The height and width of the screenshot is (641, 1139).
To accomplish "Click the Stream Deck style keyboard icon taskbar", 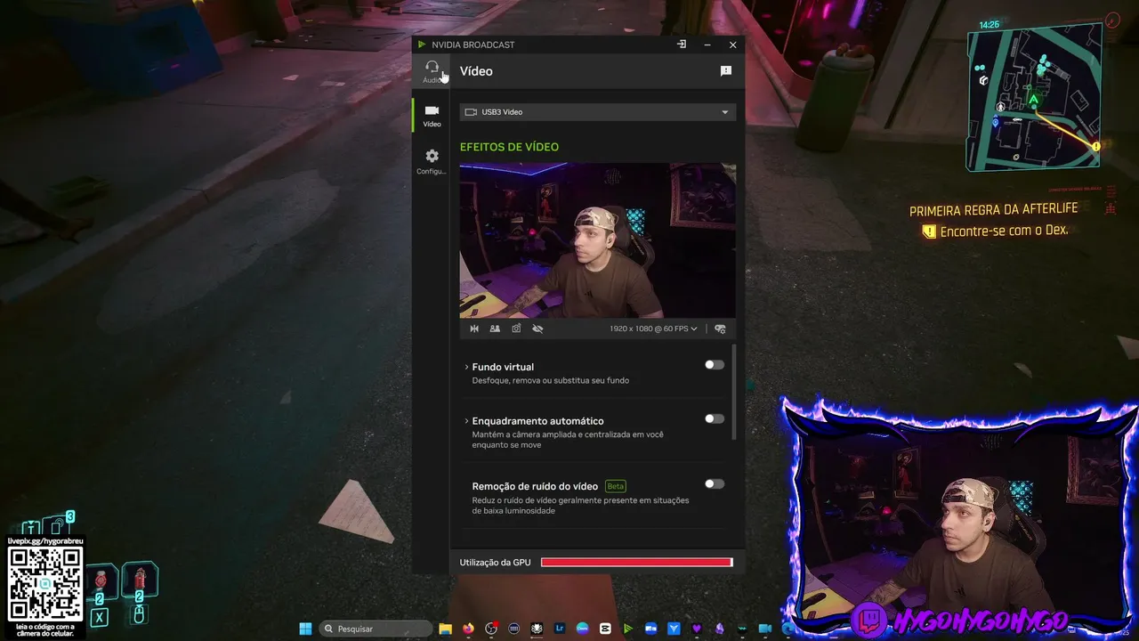I will coord(513,629).
